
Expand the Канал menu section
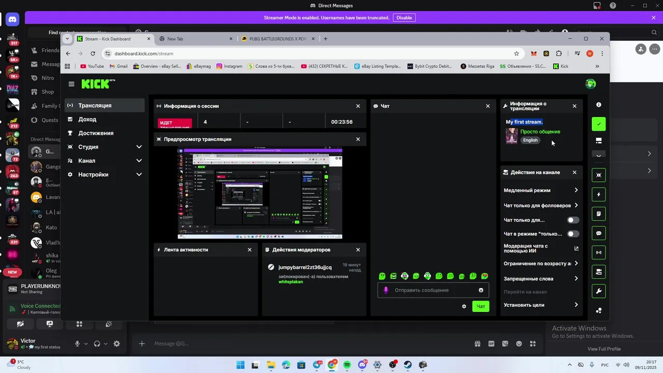click(x=105, y=161)
